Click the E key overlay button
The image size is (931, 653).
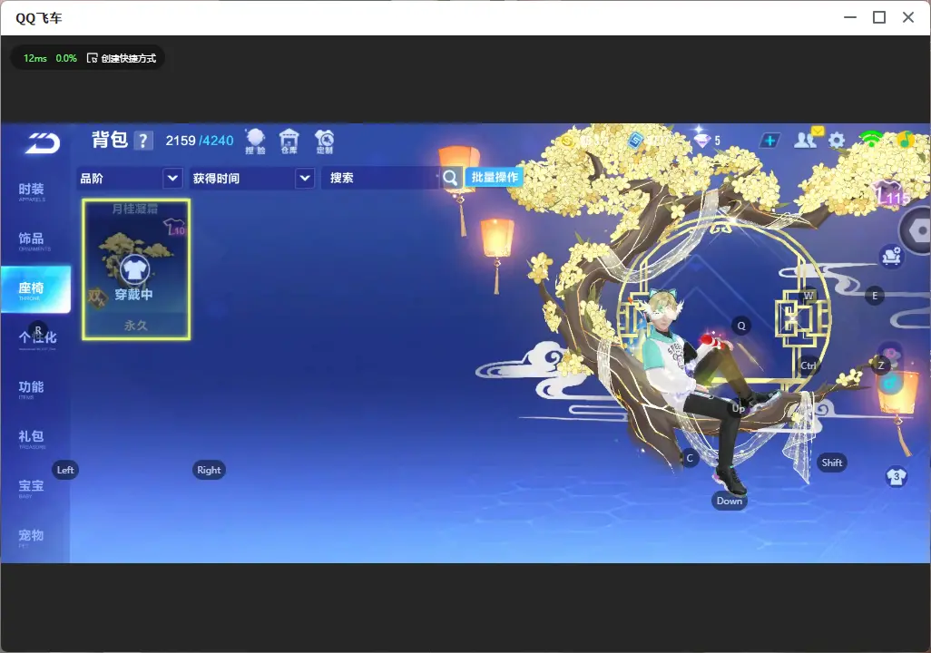(875, 296)
